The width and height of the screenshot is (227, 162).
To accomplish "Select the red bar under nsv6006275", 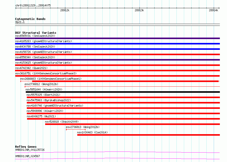I will click(123, 119).
